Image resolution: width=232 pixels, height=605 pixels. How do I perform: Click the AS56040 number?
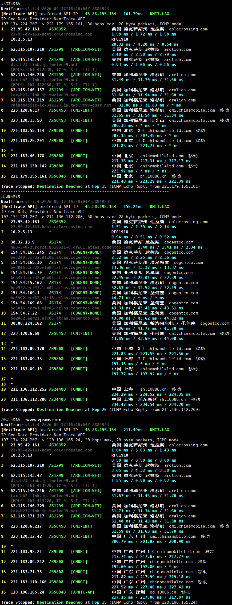click(57, 592)
